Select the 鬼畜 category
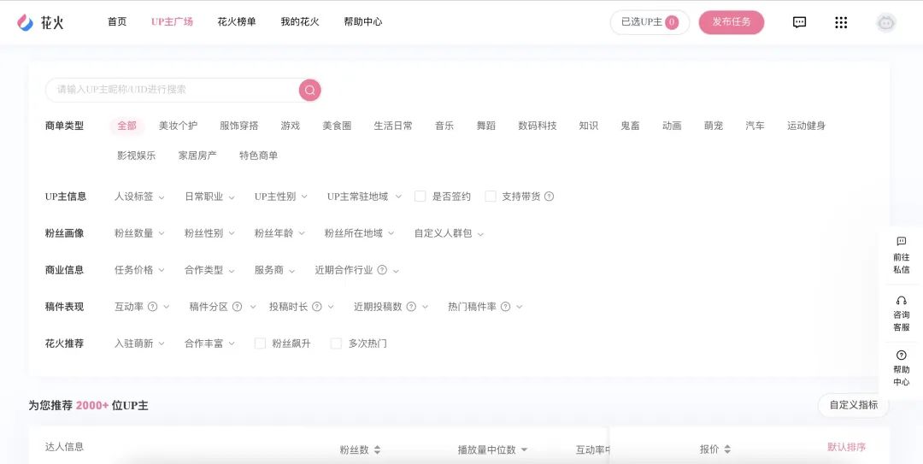Viewport: 923px width, 464px height. (x=630, y=126)
